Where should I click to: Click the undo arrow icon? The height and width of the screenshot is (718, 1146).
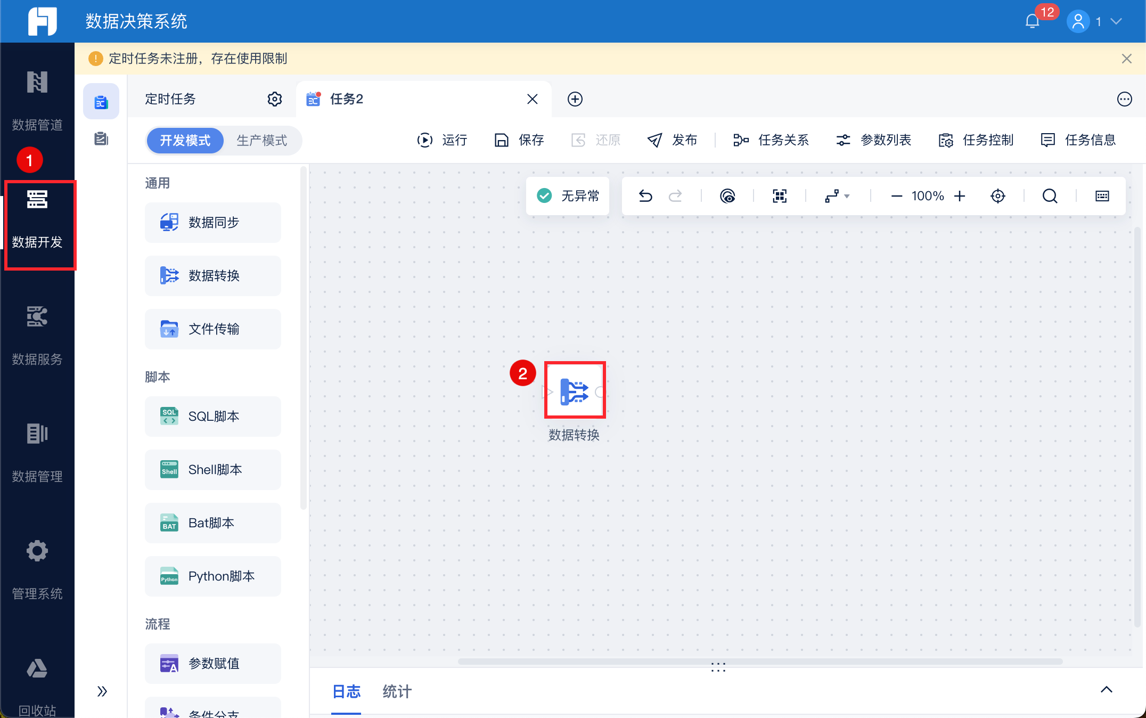tap(645, 196)
